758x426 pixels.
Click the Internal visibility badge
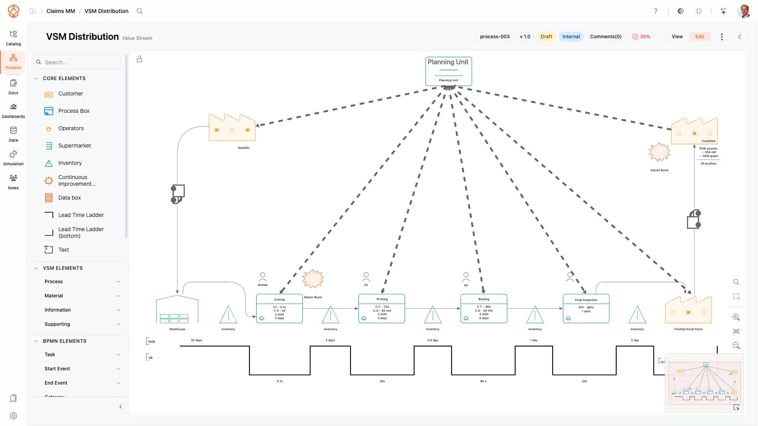point(571,37)
